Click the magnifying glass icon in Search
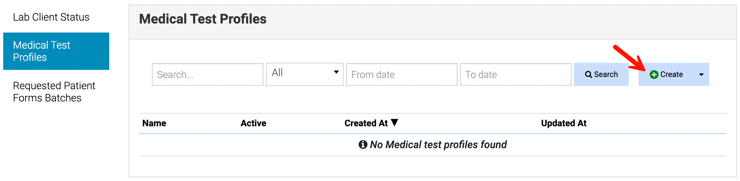740x181 pixels. coord(588,75)
